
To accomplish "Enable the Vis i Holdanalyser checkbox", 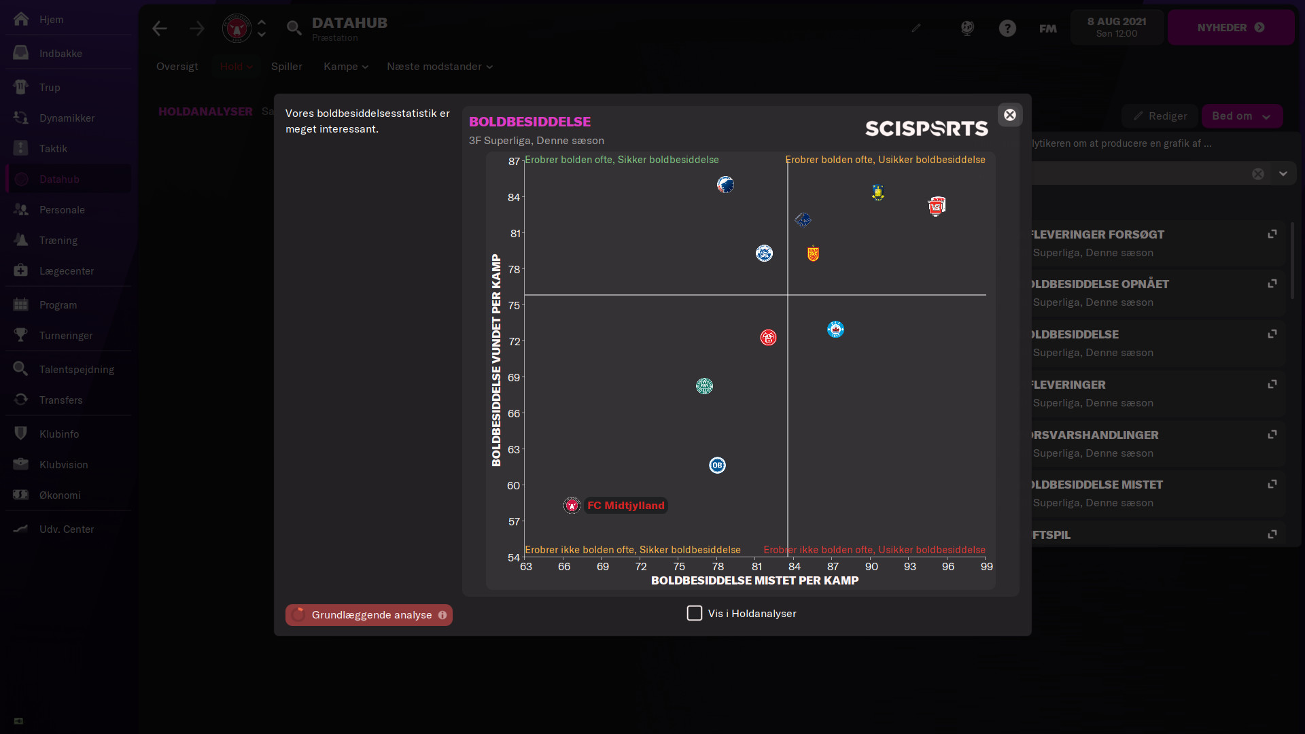I will tap(694, 614).
